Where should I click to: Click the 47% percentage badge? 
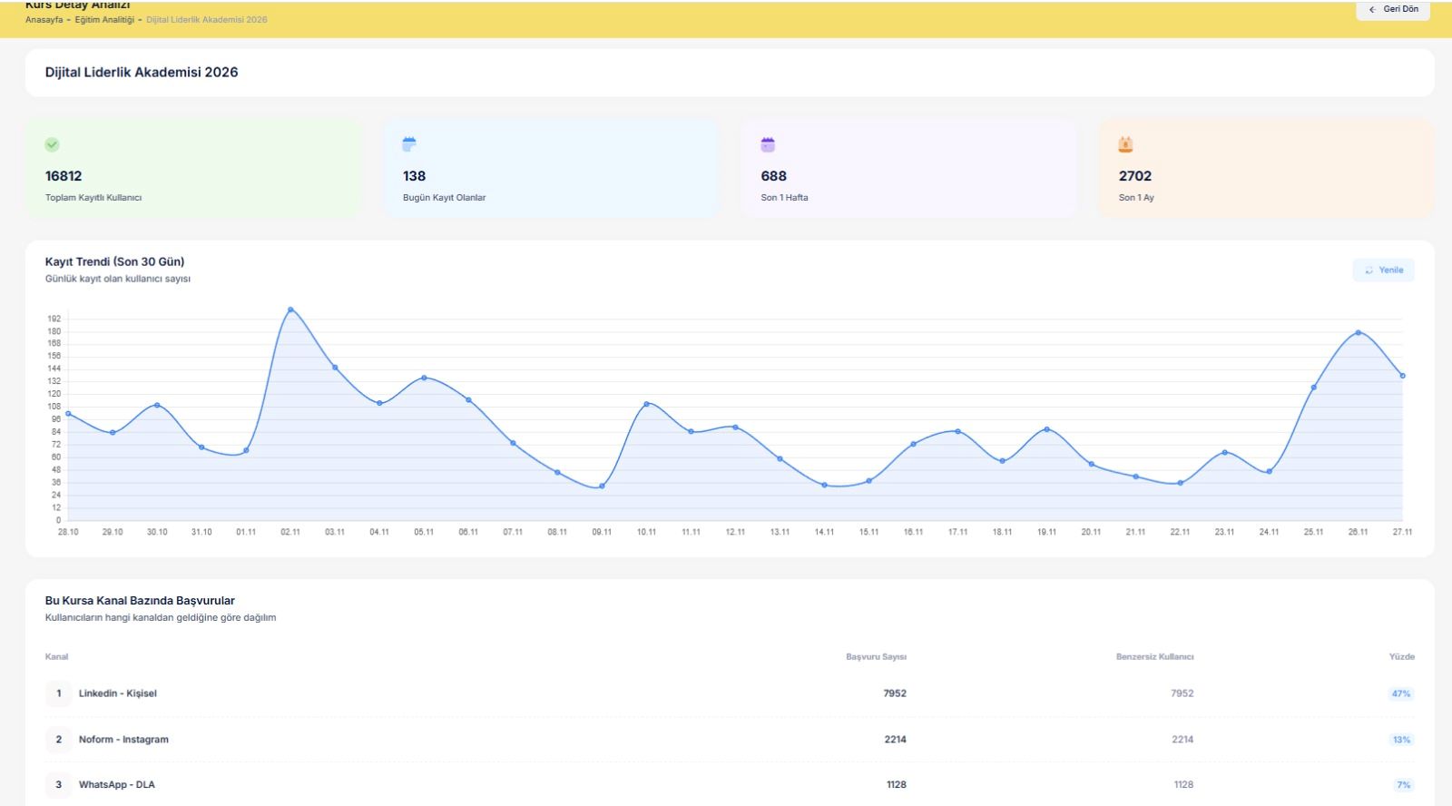click(1400, 694)
